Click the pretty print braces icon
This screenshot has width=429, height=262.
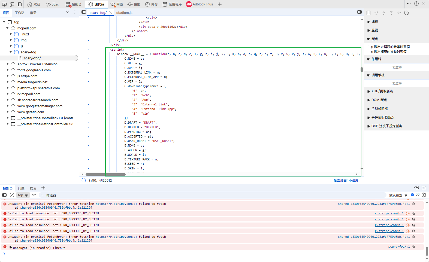(84, 180)
